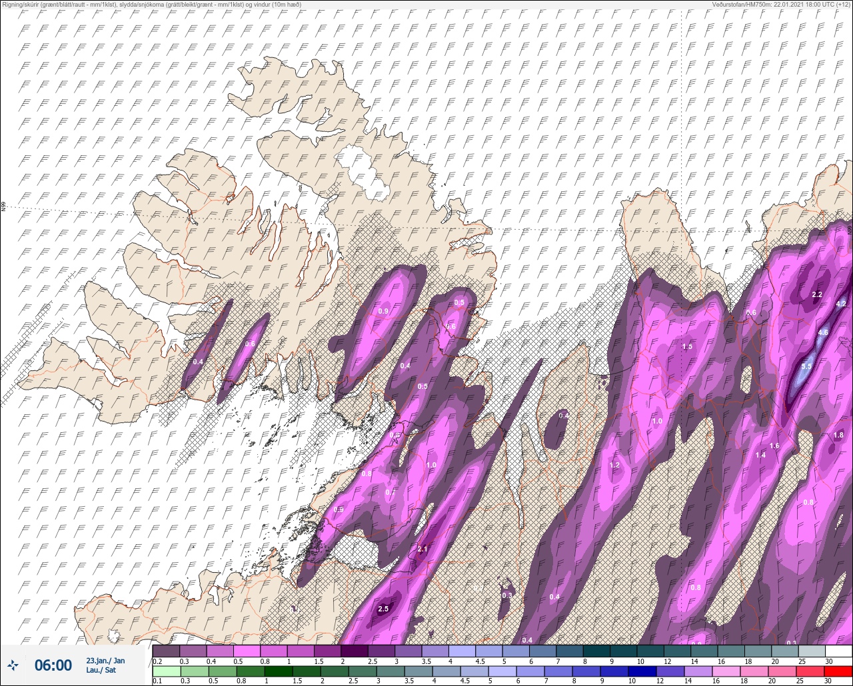Select the upper legend swatch starting at 9

[x=624, y=651]
